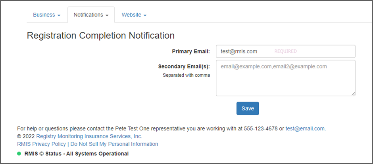
Task: Click the Registration Completion Notification heading
Action: [101, 36]
